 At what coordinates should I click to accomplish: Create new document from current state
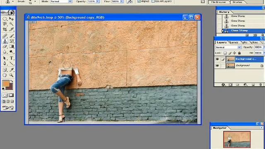[x=247, y=35]
